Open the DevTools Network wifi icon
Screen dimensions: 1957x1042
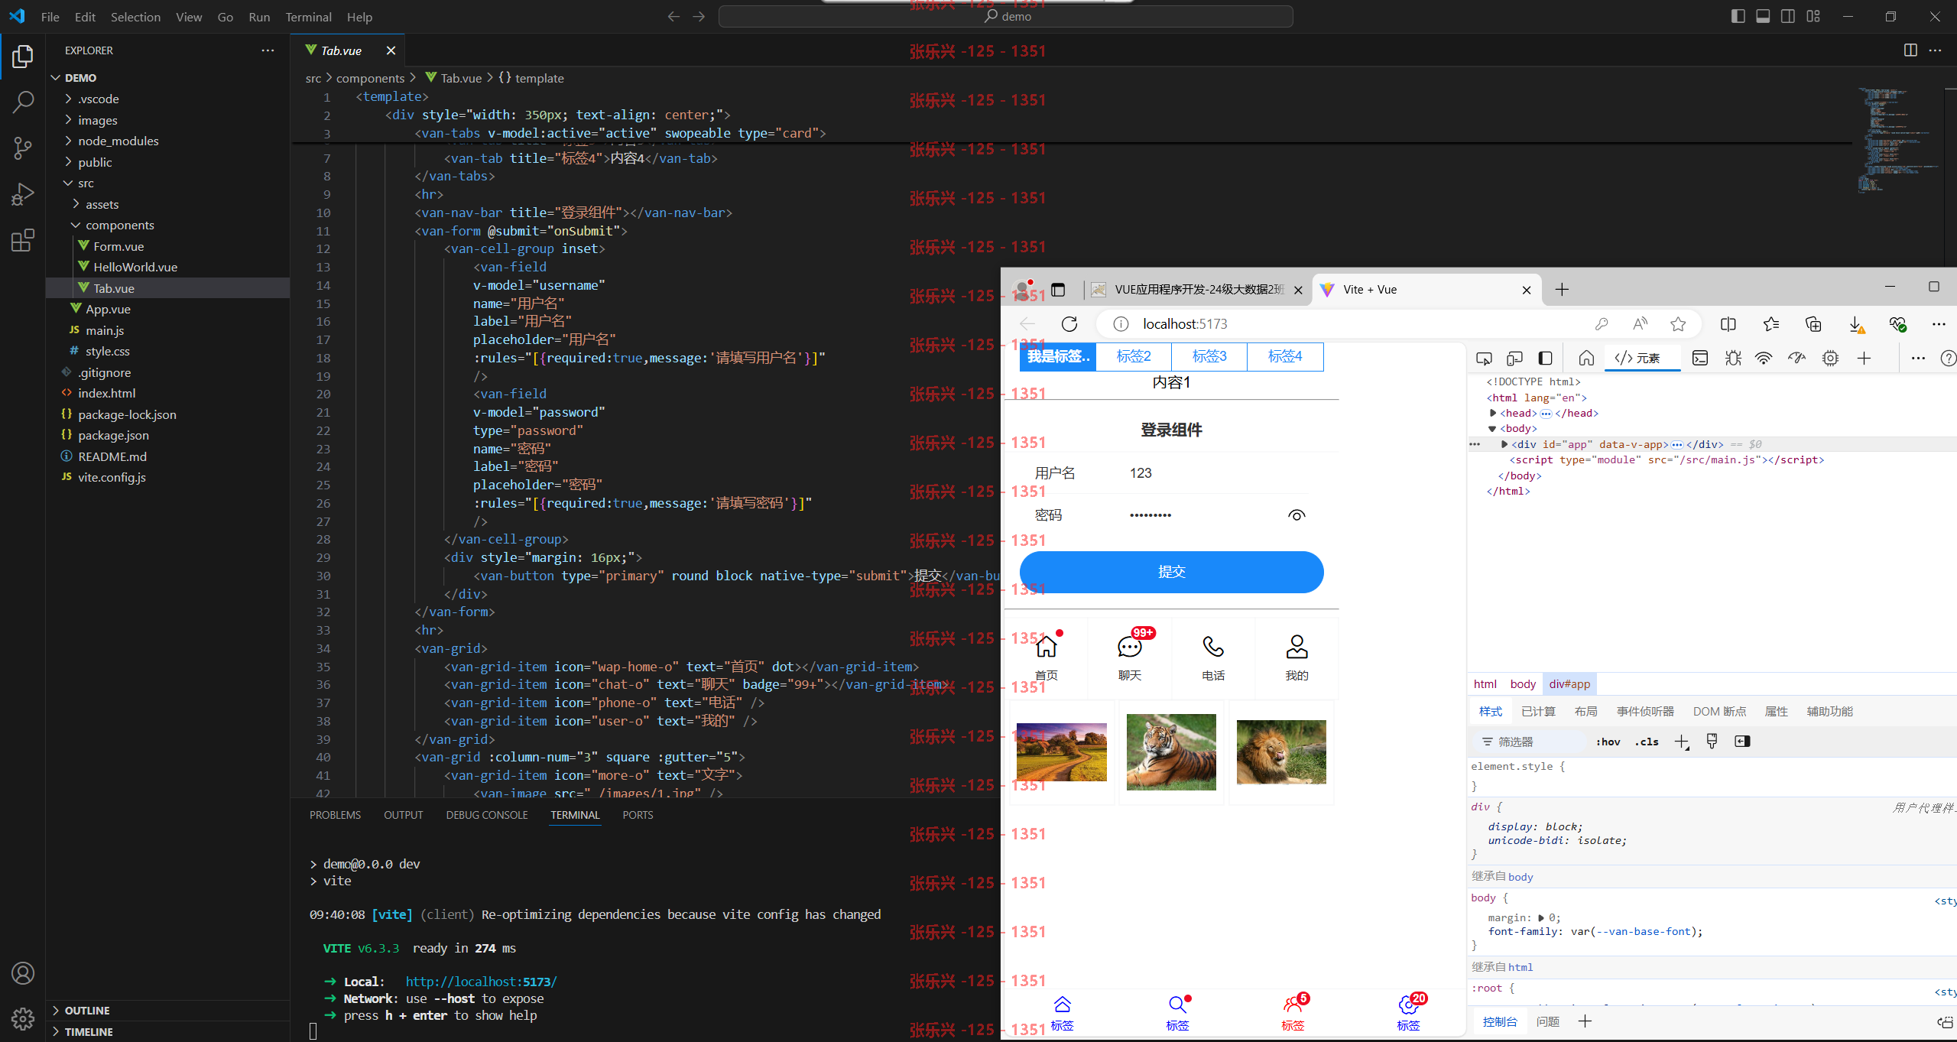(x=1764, y=358)
